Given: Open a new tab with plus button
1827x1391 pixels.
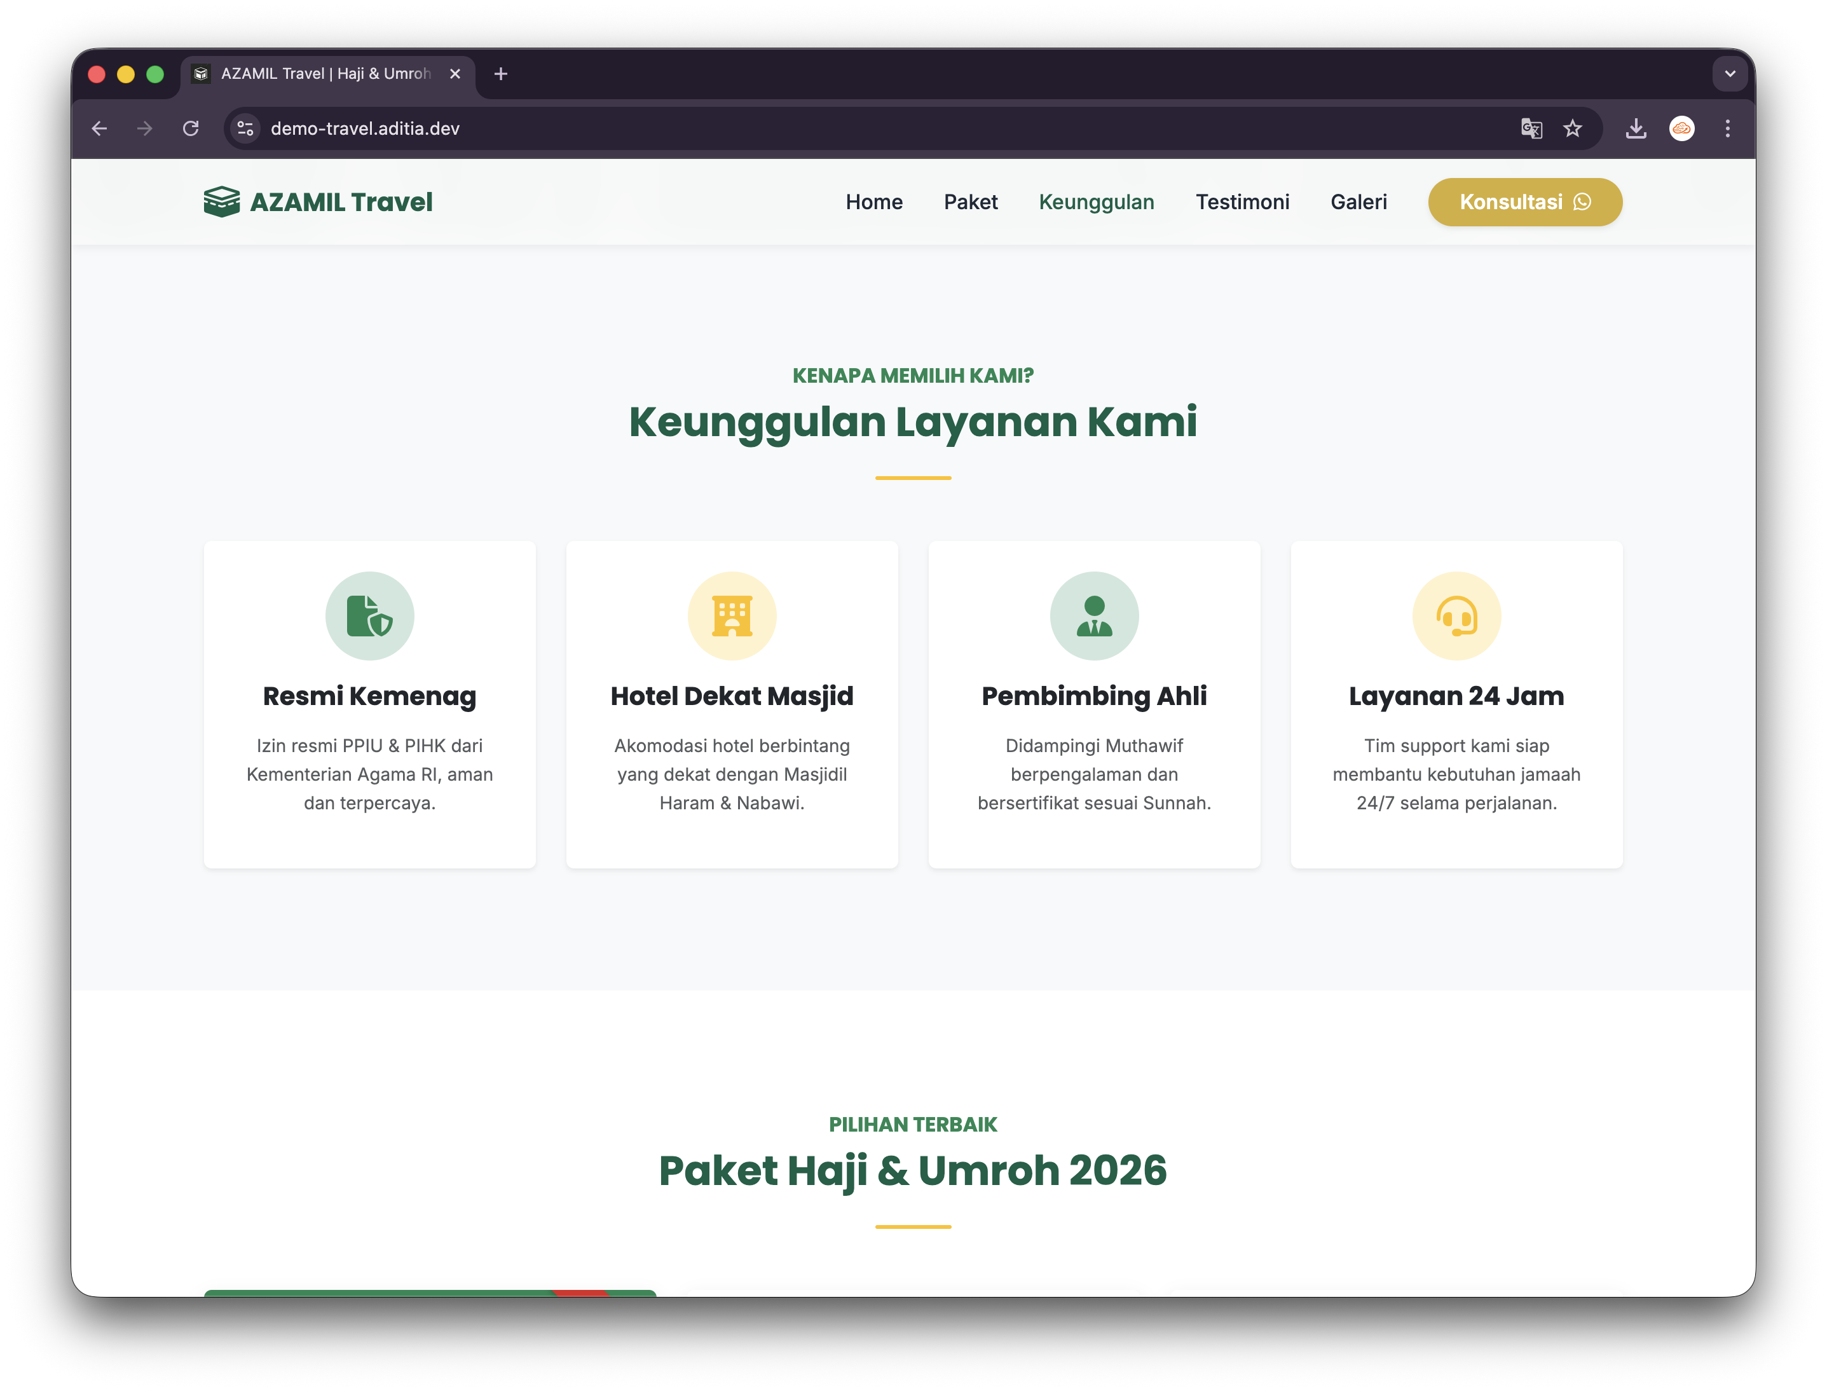Looking at the screenshot, I should click(500, 74).
